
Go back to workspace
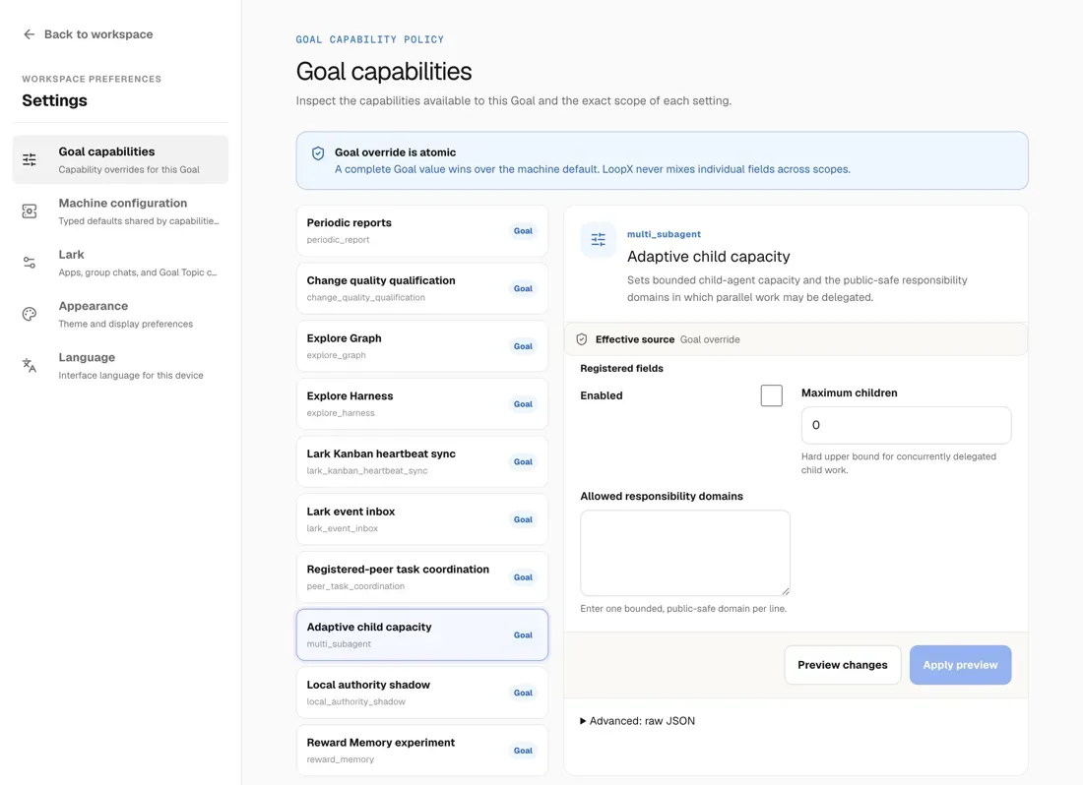click(88, 34)
